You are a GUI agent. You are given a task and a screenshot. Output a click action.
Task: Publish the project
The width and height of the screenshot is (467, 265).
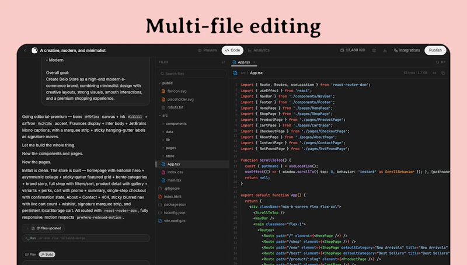point(435,50)
